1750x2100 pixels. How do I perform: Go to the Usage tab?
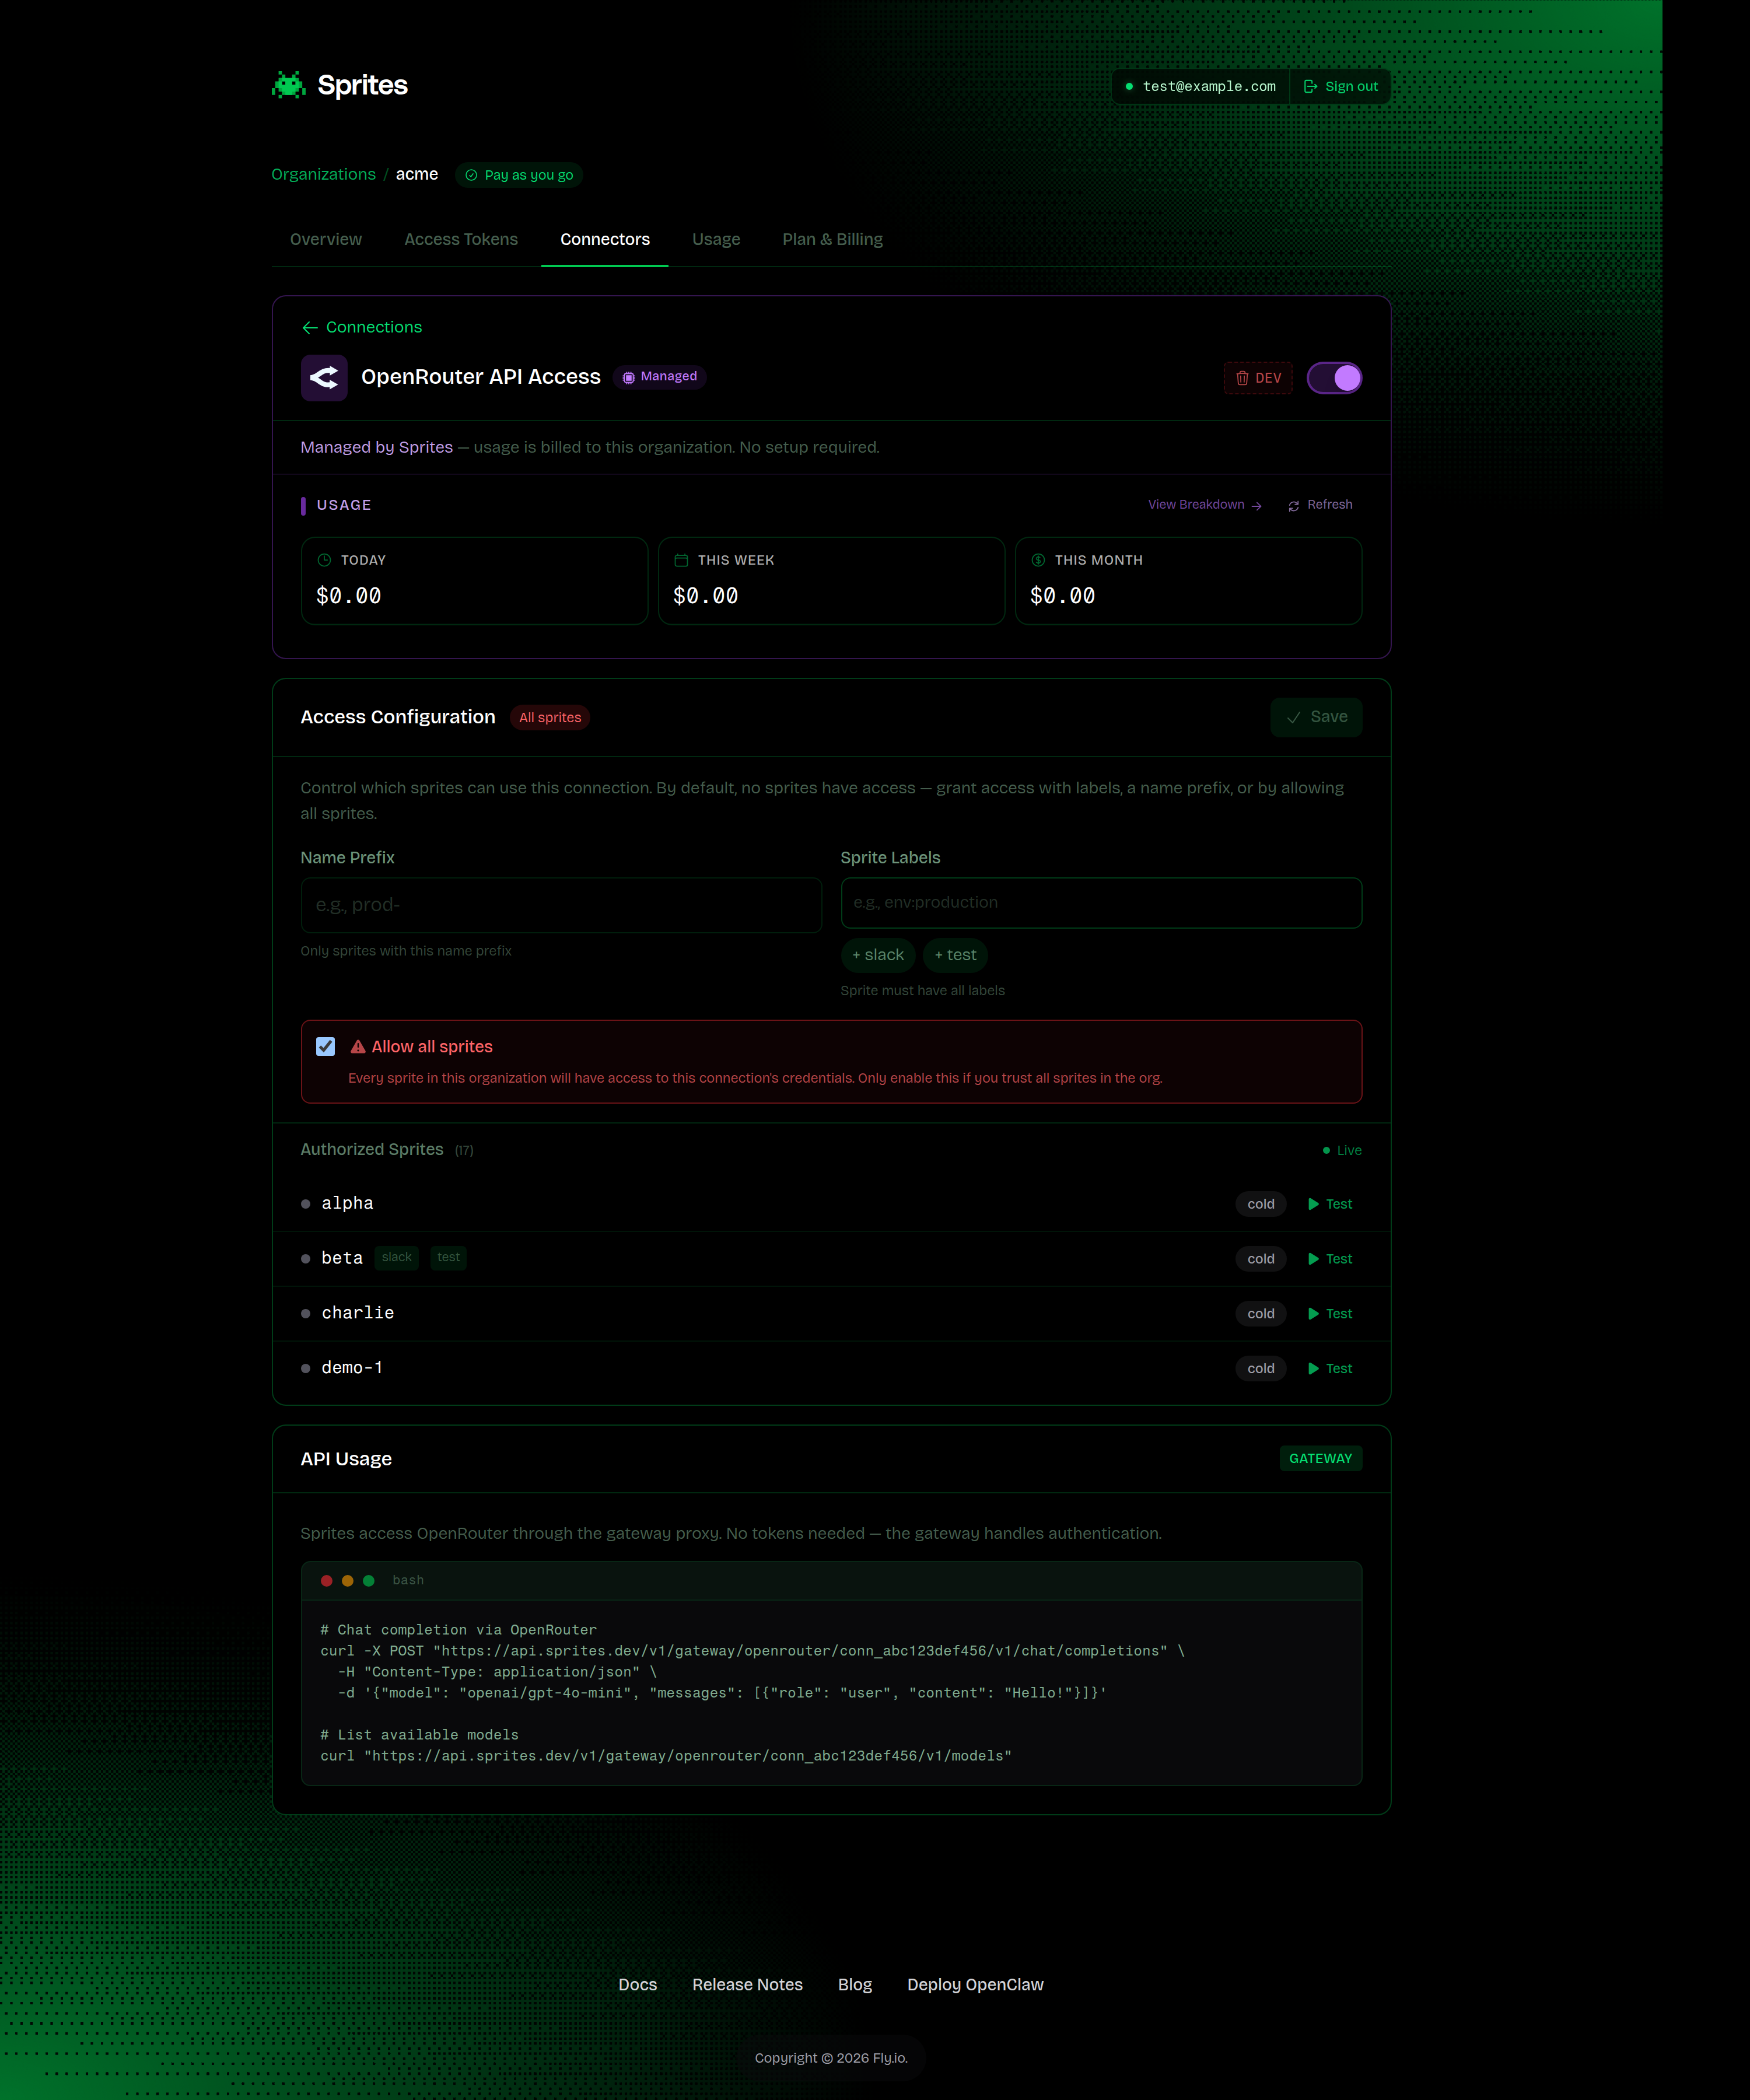tap(716, 240)
